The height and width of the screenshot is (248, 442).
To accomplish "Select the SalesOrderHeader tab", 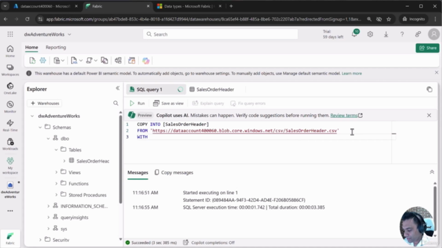I will point(212,90).
